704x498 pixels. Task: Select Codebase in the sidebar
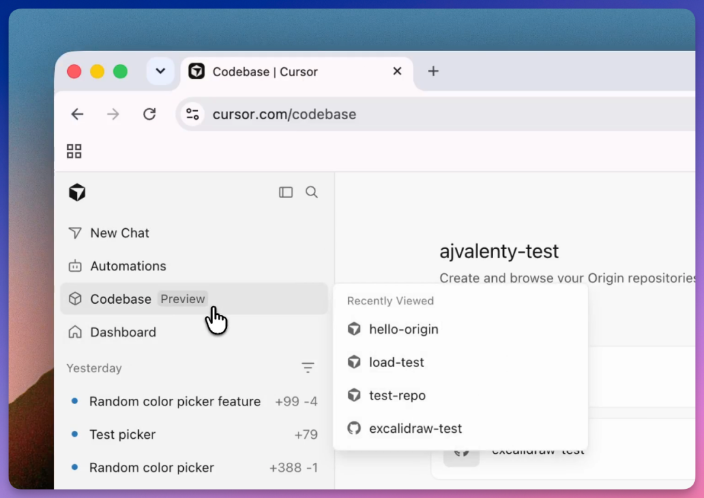pyautogui.click(x=194, y=299)
